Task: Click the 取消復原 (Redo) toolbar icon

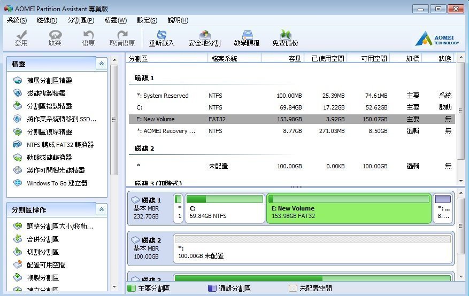Action: click(x=122, y=38)
